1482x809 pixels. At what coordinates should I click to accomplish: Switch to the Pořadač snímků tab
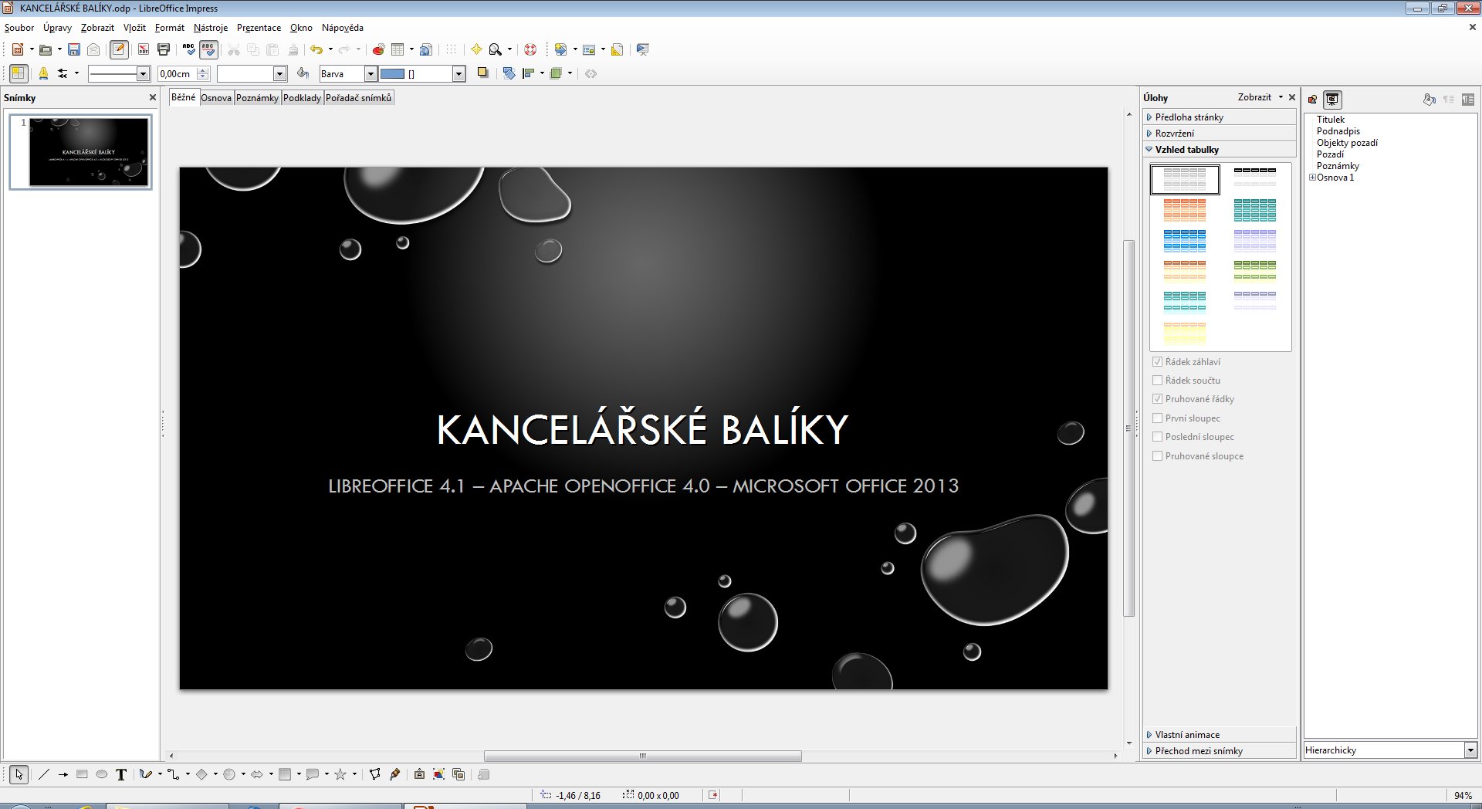359,98
